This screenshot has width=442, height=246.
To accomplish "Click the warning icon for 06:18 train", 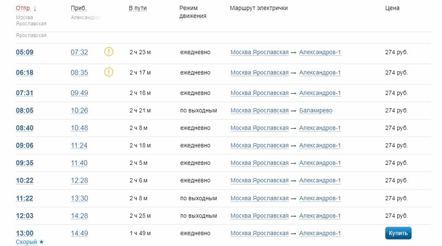I will [109, 72].
